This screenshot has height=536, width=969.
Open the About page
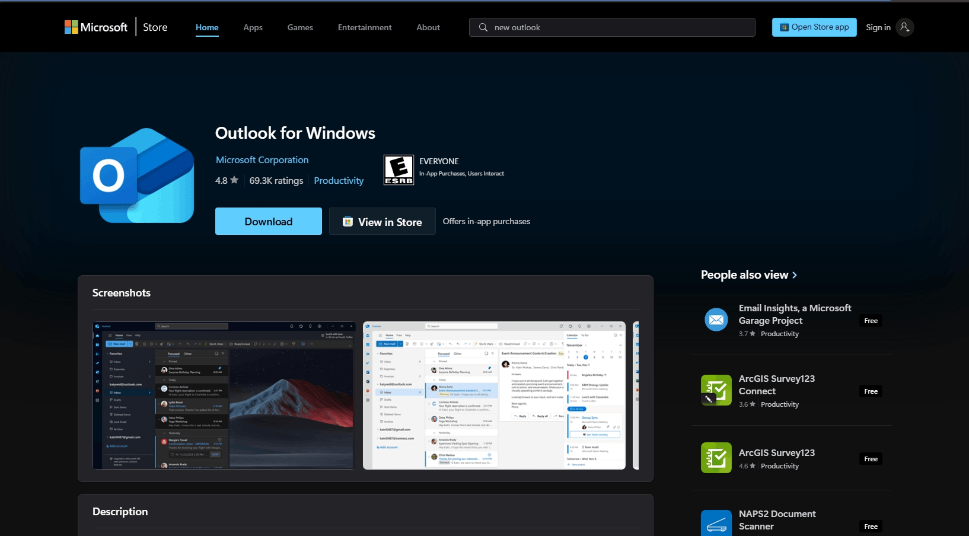[428, 27]
